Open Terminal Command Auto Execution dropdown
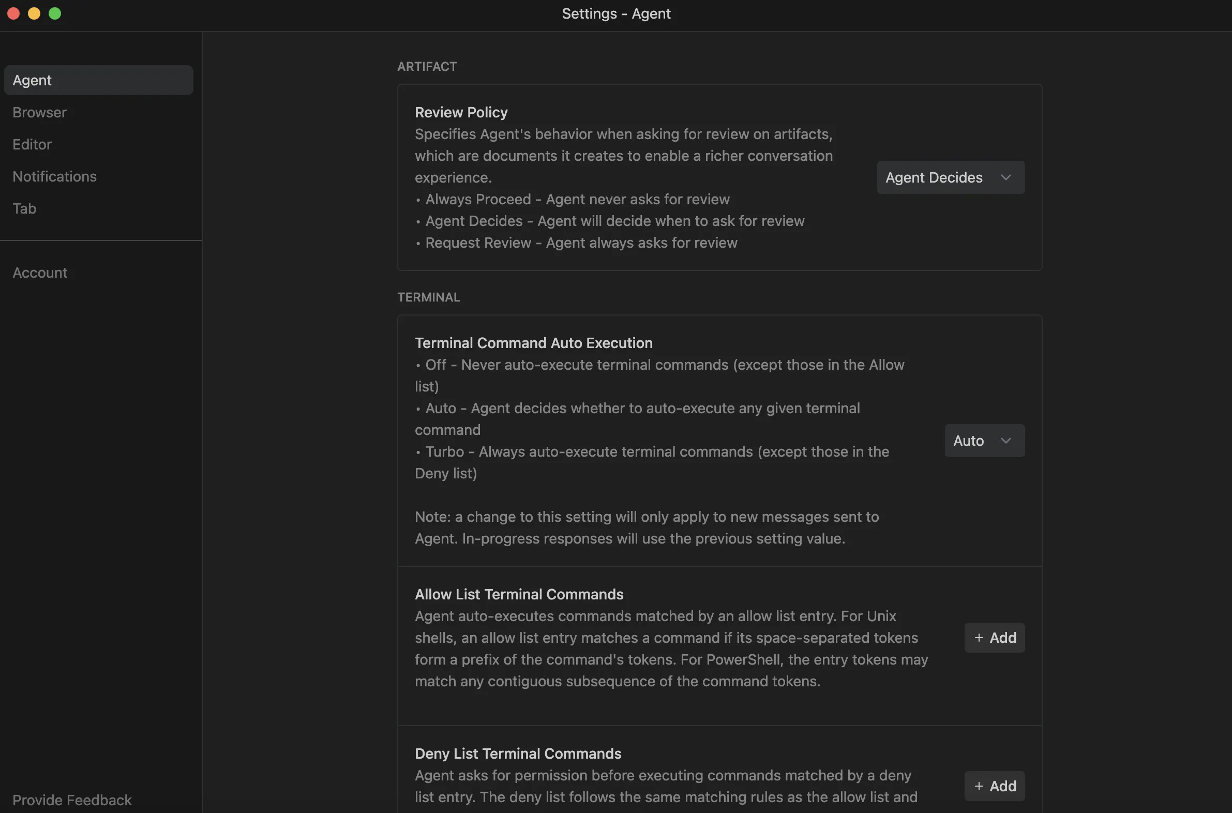The image size is (1232, 813). [984, 440]
